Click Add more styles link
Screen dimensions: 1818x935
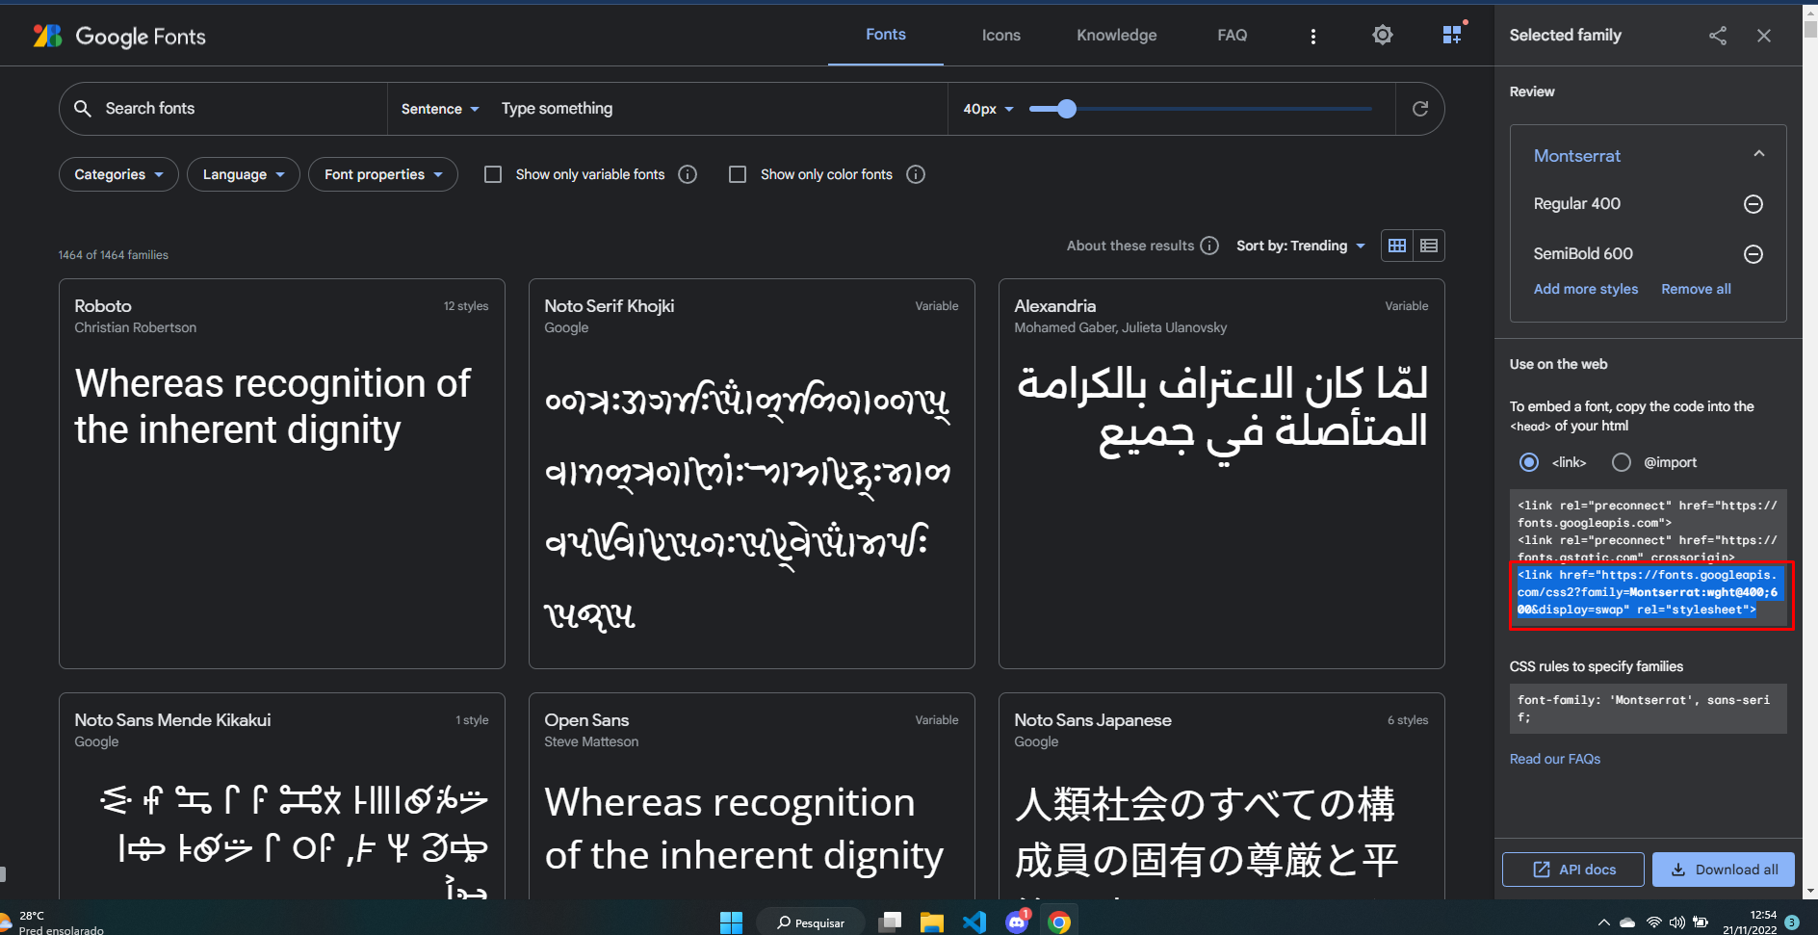1586,289
